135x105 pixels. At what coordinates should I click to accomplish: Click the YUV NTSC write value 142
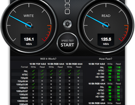tap(110, 71)
